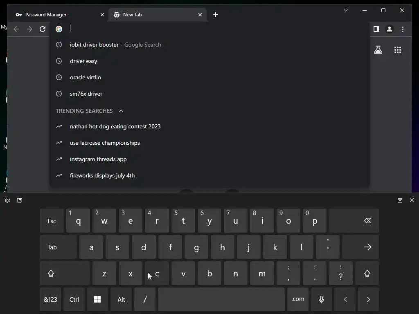Select "driver easy" suggestion
This screenshot has height=314, width=419.
pyautogui.click(x=209, y=61)
